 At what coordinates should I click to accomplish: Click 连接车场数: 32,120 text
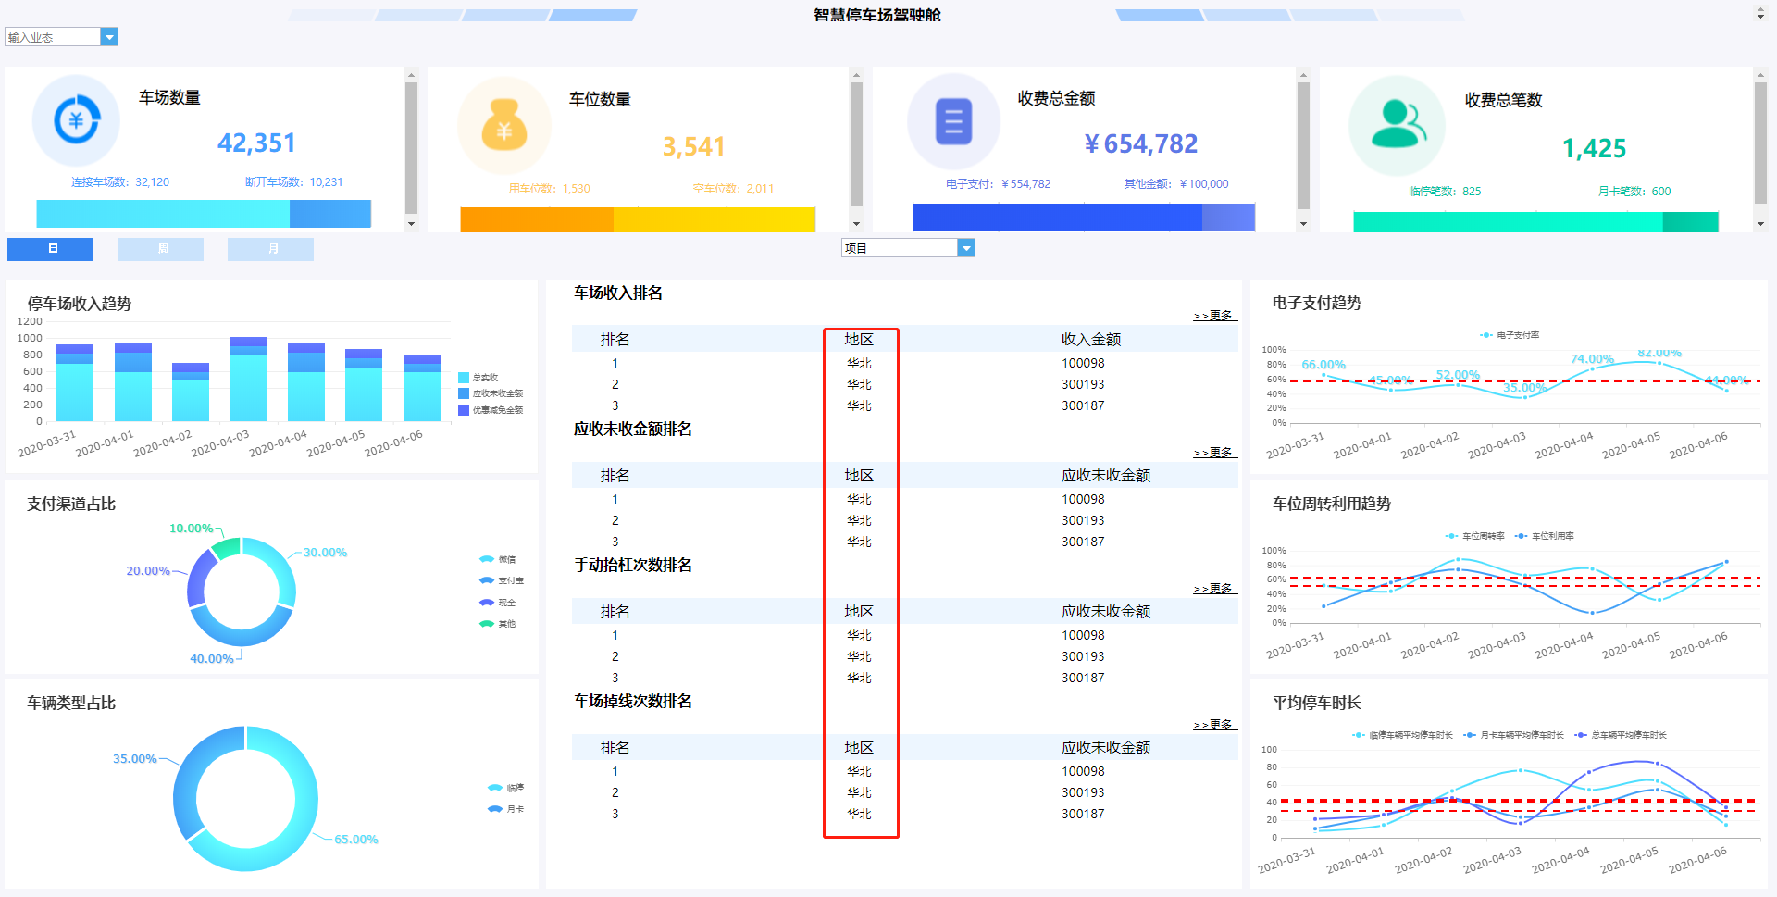120,182
